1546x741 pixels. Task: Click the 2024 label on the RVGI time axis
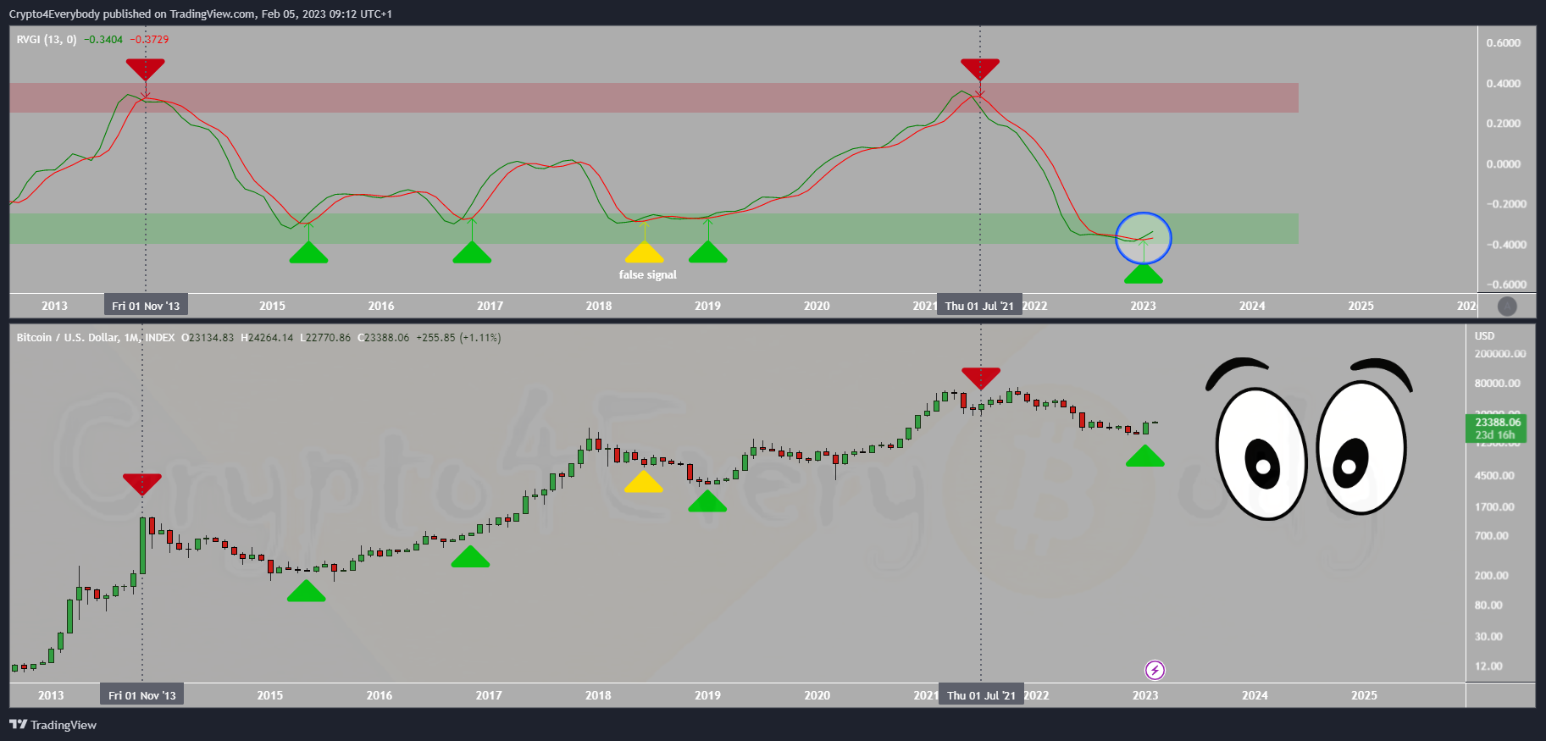point(1252,306)
